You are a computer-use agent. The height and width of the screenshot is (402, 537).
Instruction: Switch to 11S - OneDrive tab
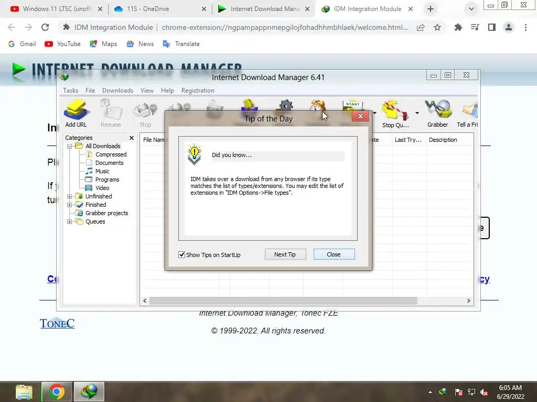coord(159,9)
